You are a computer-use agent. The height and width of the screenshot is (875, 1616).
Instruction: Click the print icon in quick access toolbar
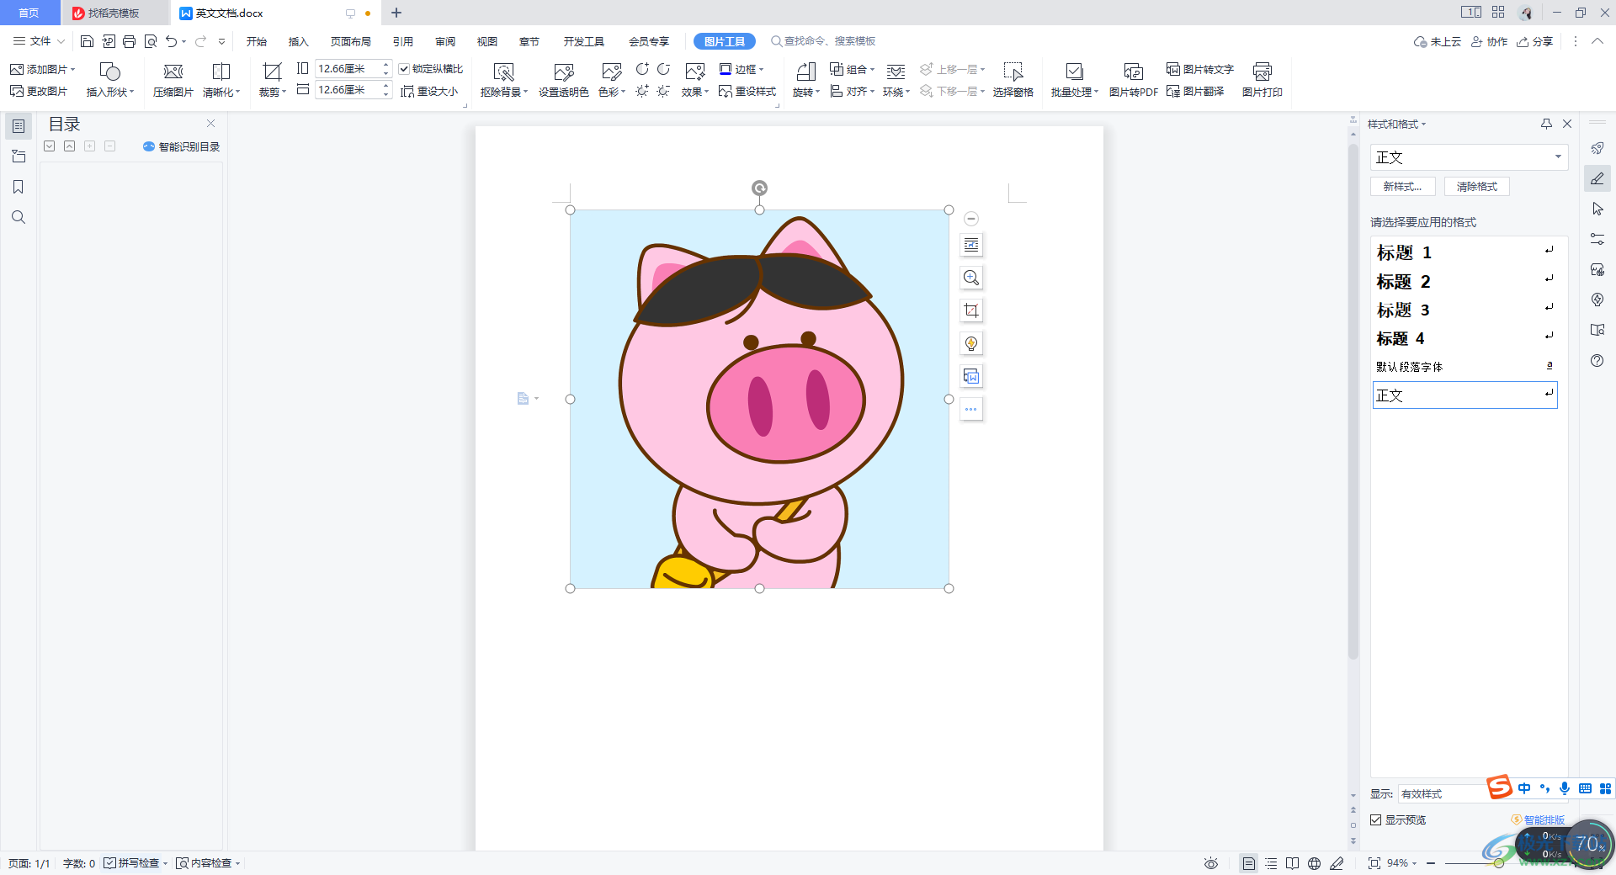tap(129, 41)
